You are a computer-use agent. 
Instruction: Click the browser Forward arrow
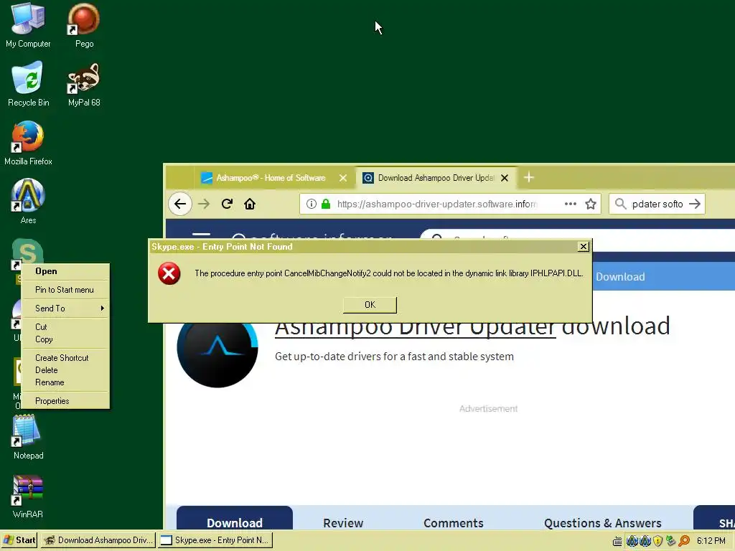pos(204,204)
